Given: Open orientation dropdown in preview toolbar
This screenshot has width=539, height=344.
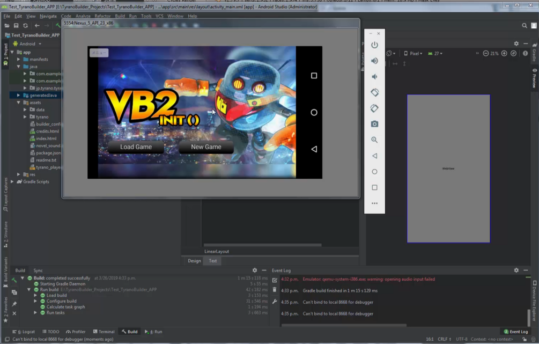Looking at the screenshot, I should point(391,53).
